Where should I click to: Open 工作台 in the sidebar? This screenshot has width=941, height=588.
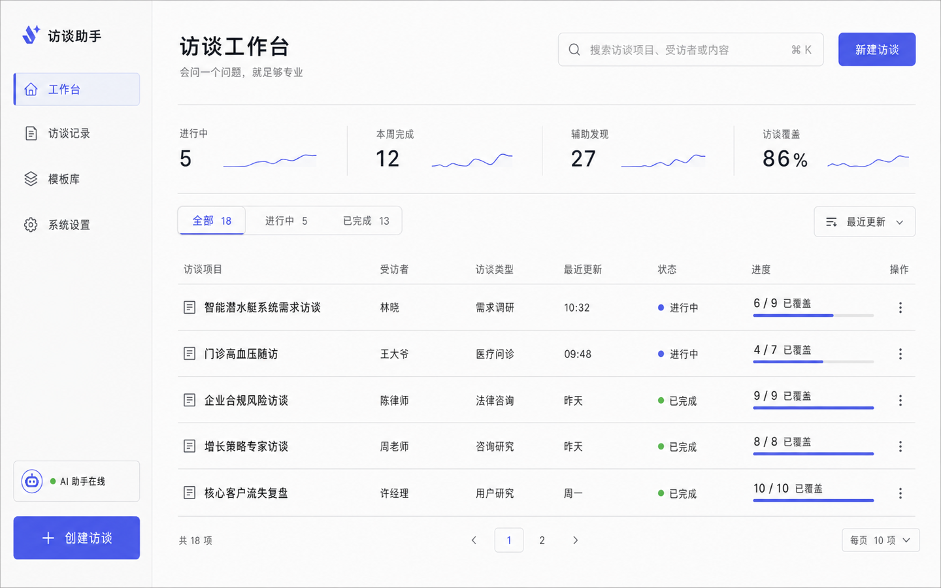(76, 90)
